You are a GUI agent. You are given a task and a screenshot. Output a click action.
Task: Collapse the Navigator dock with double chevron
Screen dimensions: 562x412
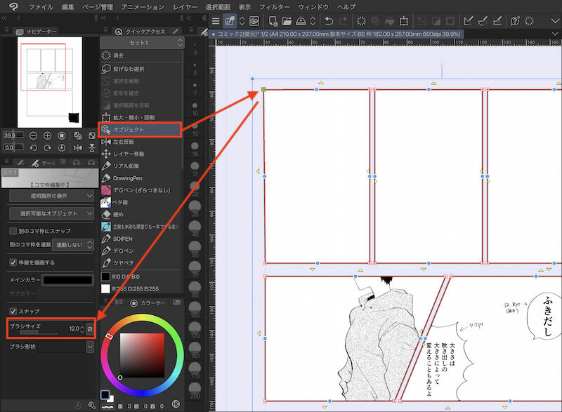point(4,18)
